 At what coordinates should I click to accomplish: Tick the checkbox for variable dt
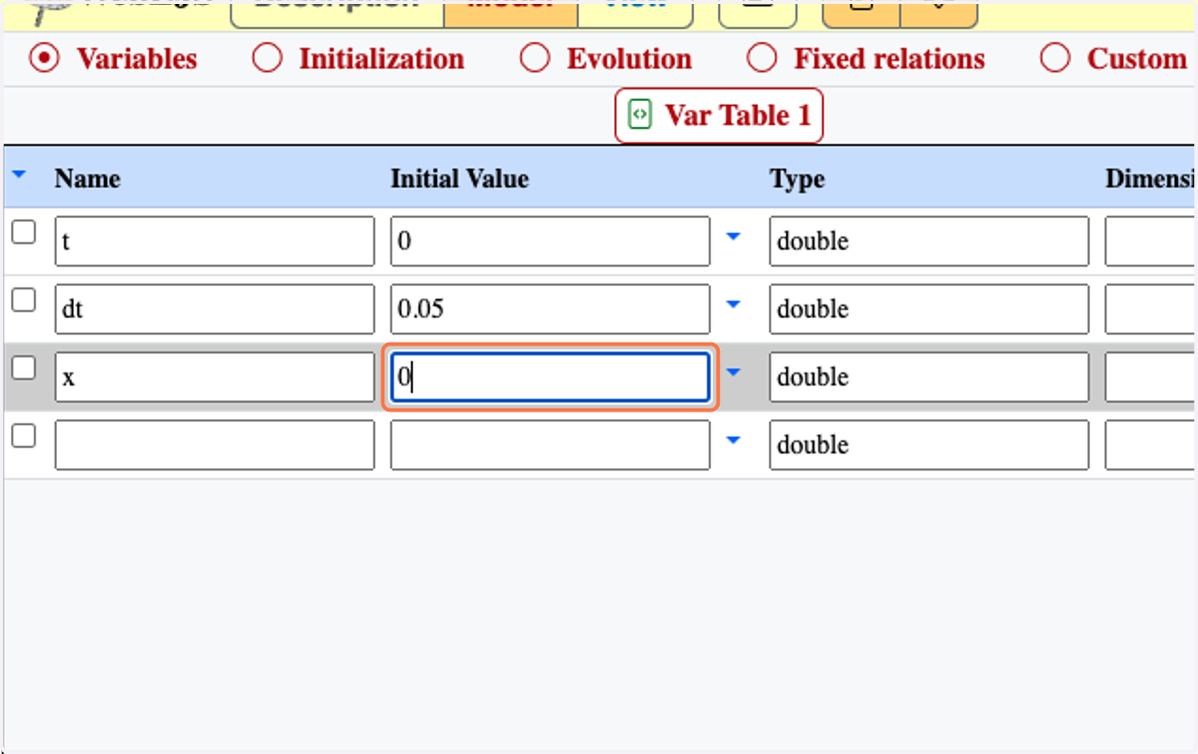(x=23, y=301)
